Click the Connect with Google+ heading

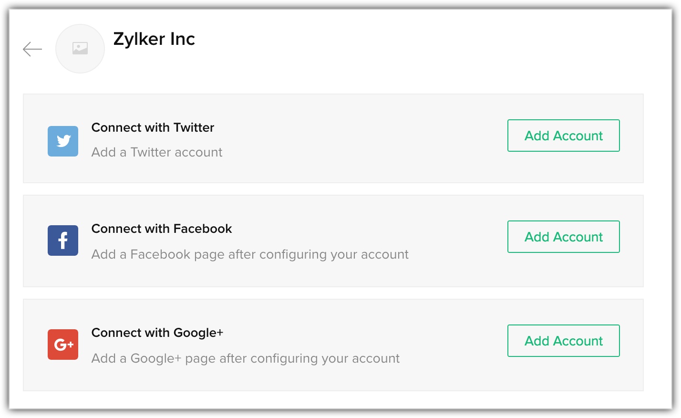pyautogui.click(x=157, y=333)
